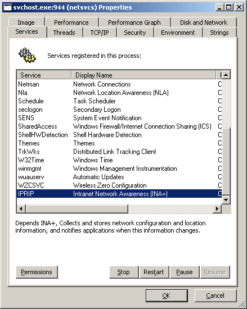Select the Services tab
The width and height of the screenshot is (247, 309).
[27, 31]
